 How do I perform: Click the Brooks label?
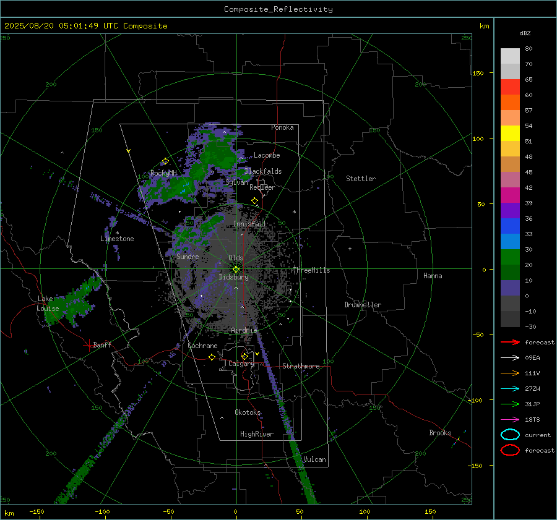tap(440, 433)
